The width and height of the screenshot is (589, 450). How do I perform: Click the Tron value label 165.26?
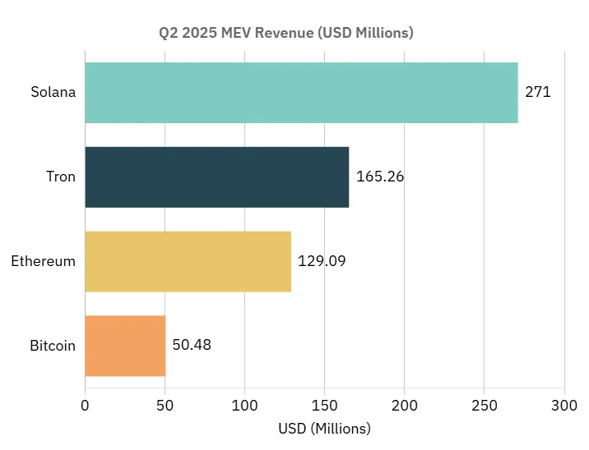pos(380,177)
